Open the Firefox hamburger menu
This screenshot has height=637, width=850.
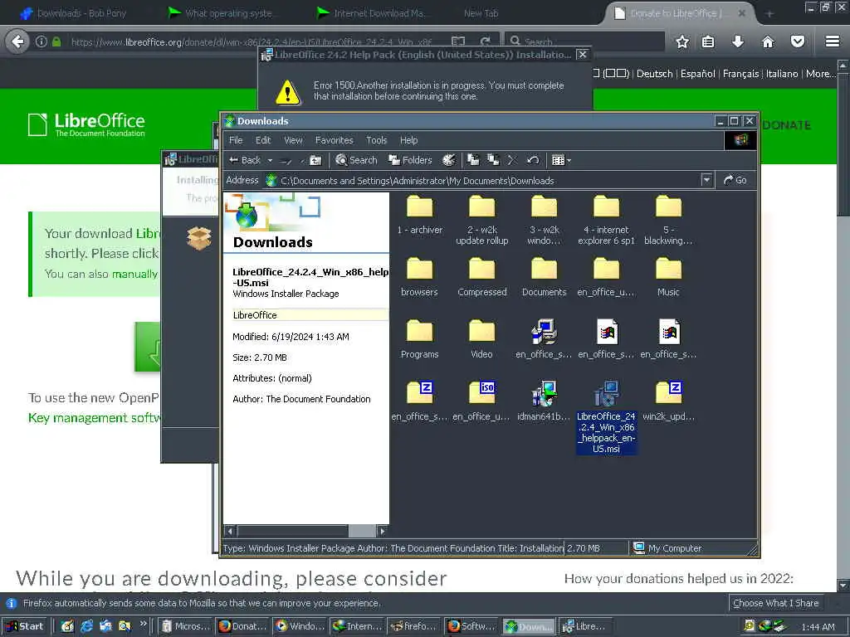833,41
